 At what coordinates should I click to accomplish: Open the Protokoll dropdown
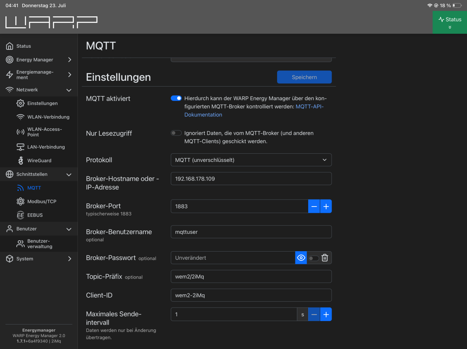[x=251, y=160]
